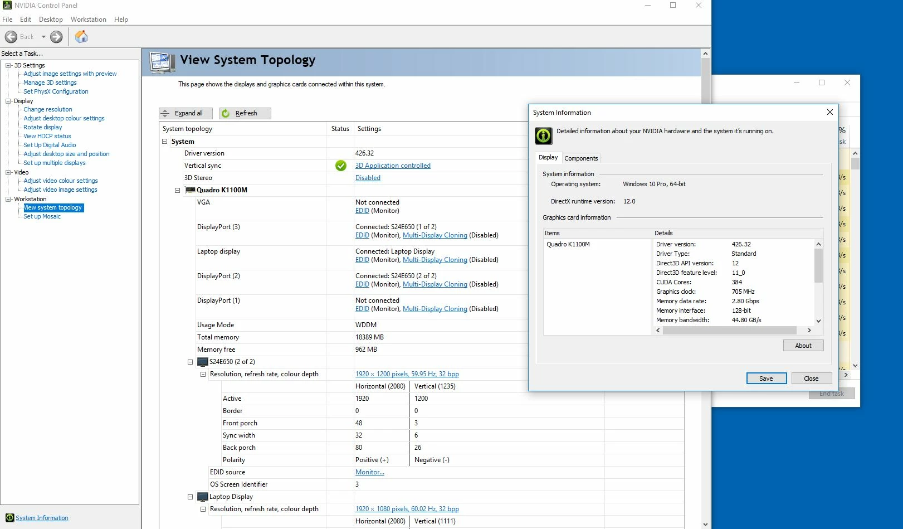Open the EDID source Monitor... link

[x=370, y=472]
